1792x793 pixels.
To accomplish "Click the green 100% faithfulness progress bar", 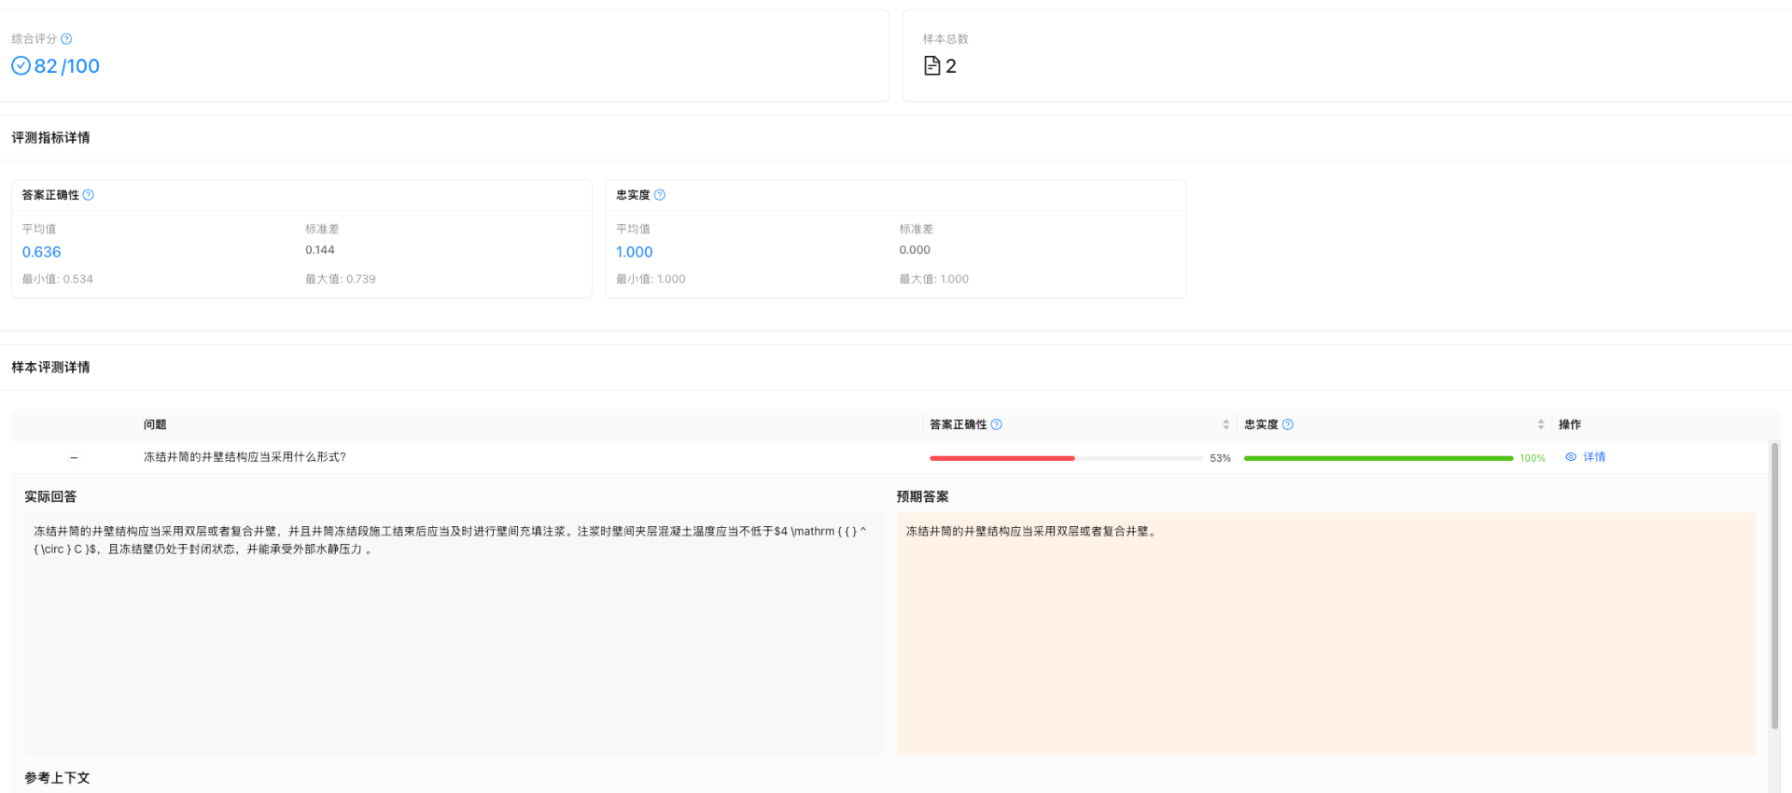I will coord(1378,458).
